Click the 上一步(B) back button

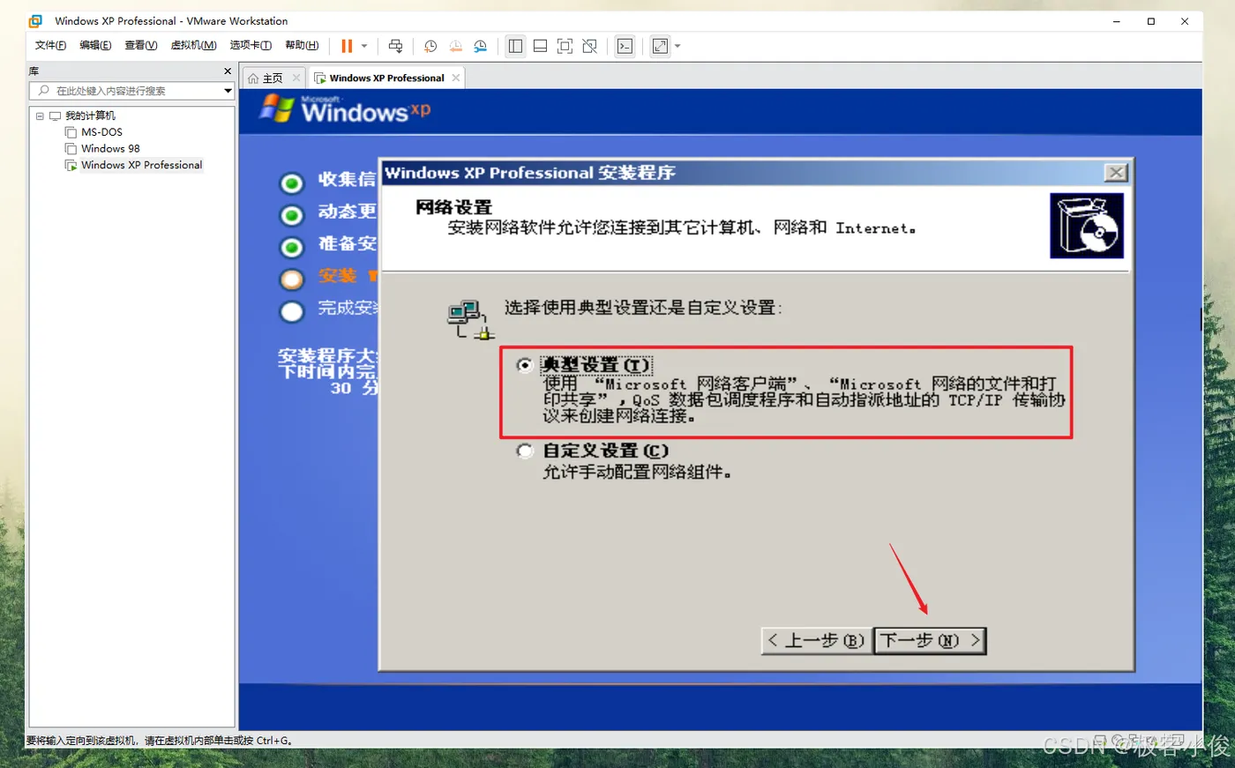pos(816,640)
